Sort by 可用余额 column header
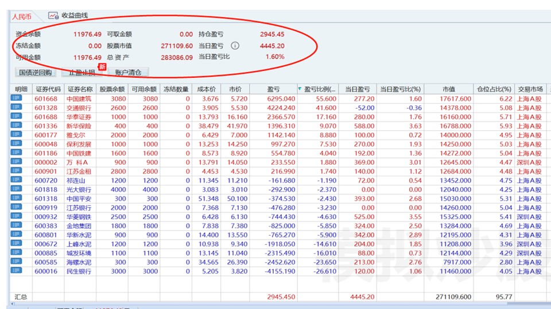Screen dimensions: 551x309 pos(144,89)
